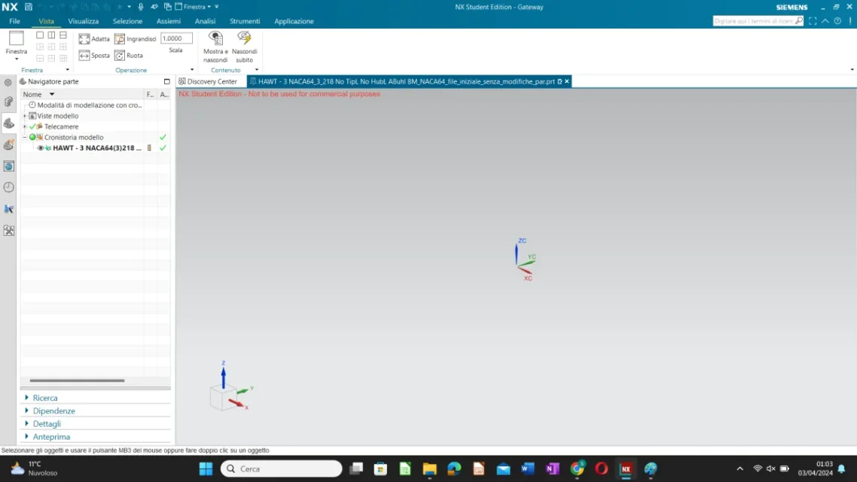Activate the Sposta pan tool
Image resolution: width=857 pixels, height=482 pixels.
click(x=93, y=55)
